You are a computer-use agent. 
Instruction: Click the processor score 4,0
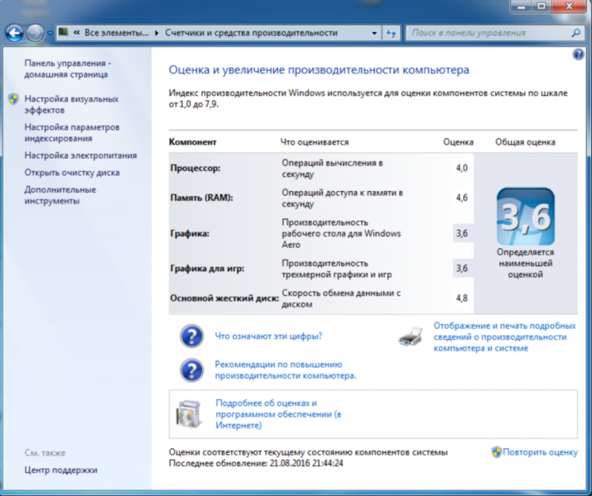click(x=462, y=168)
